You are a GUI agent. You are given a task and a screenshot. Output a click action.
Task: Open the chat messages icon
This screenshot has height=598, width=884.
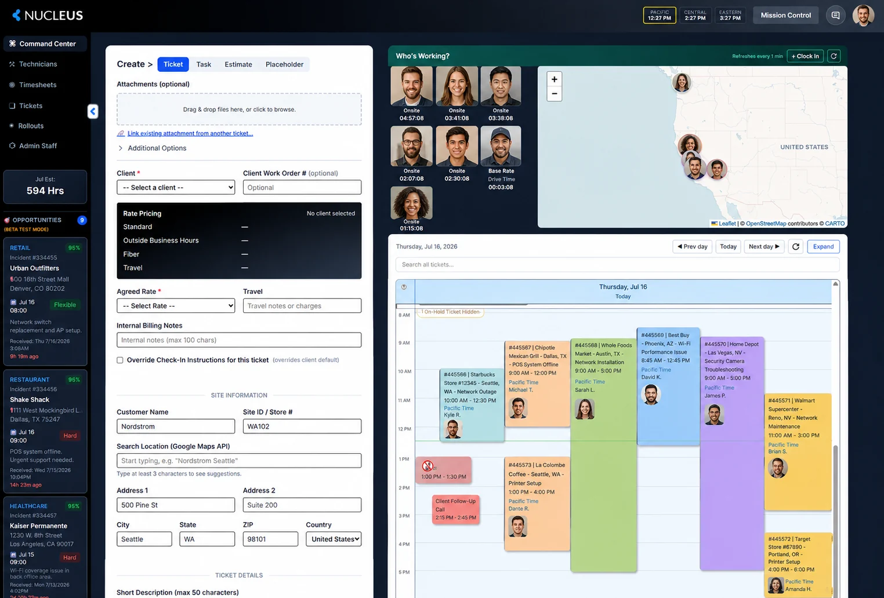tap(835, 15)
